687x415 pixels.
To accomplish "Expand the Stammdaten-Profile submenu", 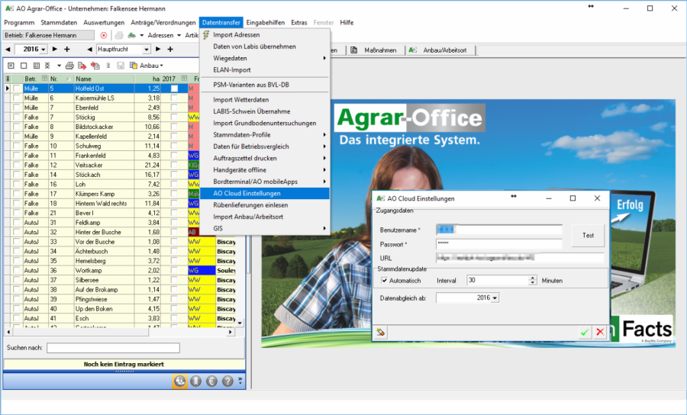I will 324,135.
